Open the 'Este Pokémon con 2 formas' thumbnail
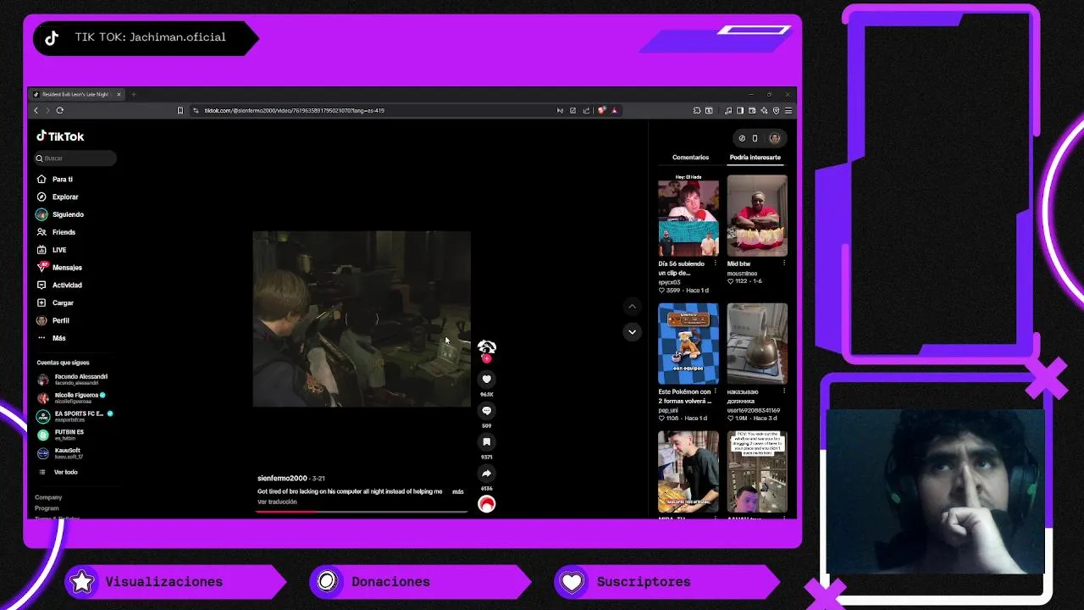This screenshot has height=610, width=1084. [689, 344]
